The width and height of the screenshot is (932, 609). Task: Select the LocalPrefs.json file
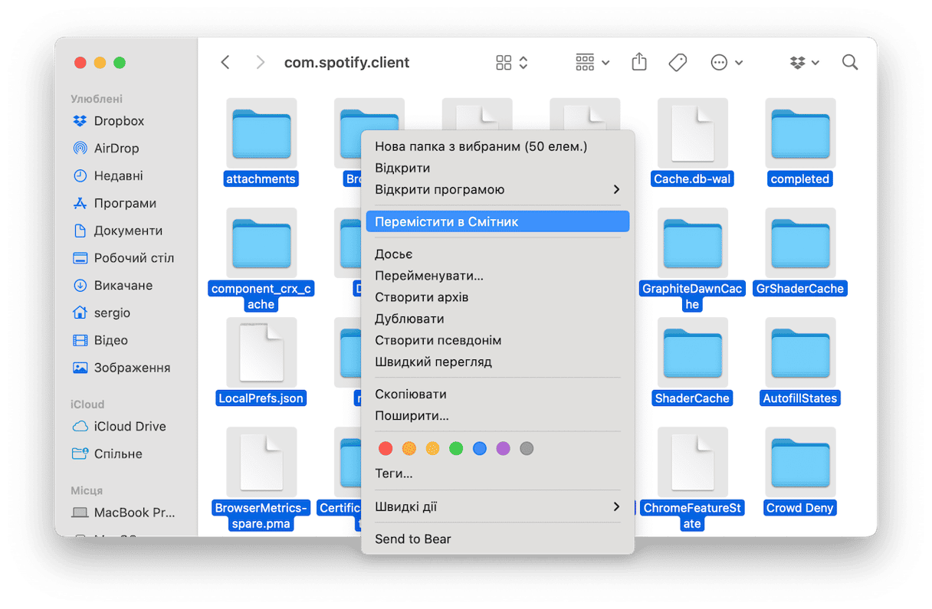261,352
